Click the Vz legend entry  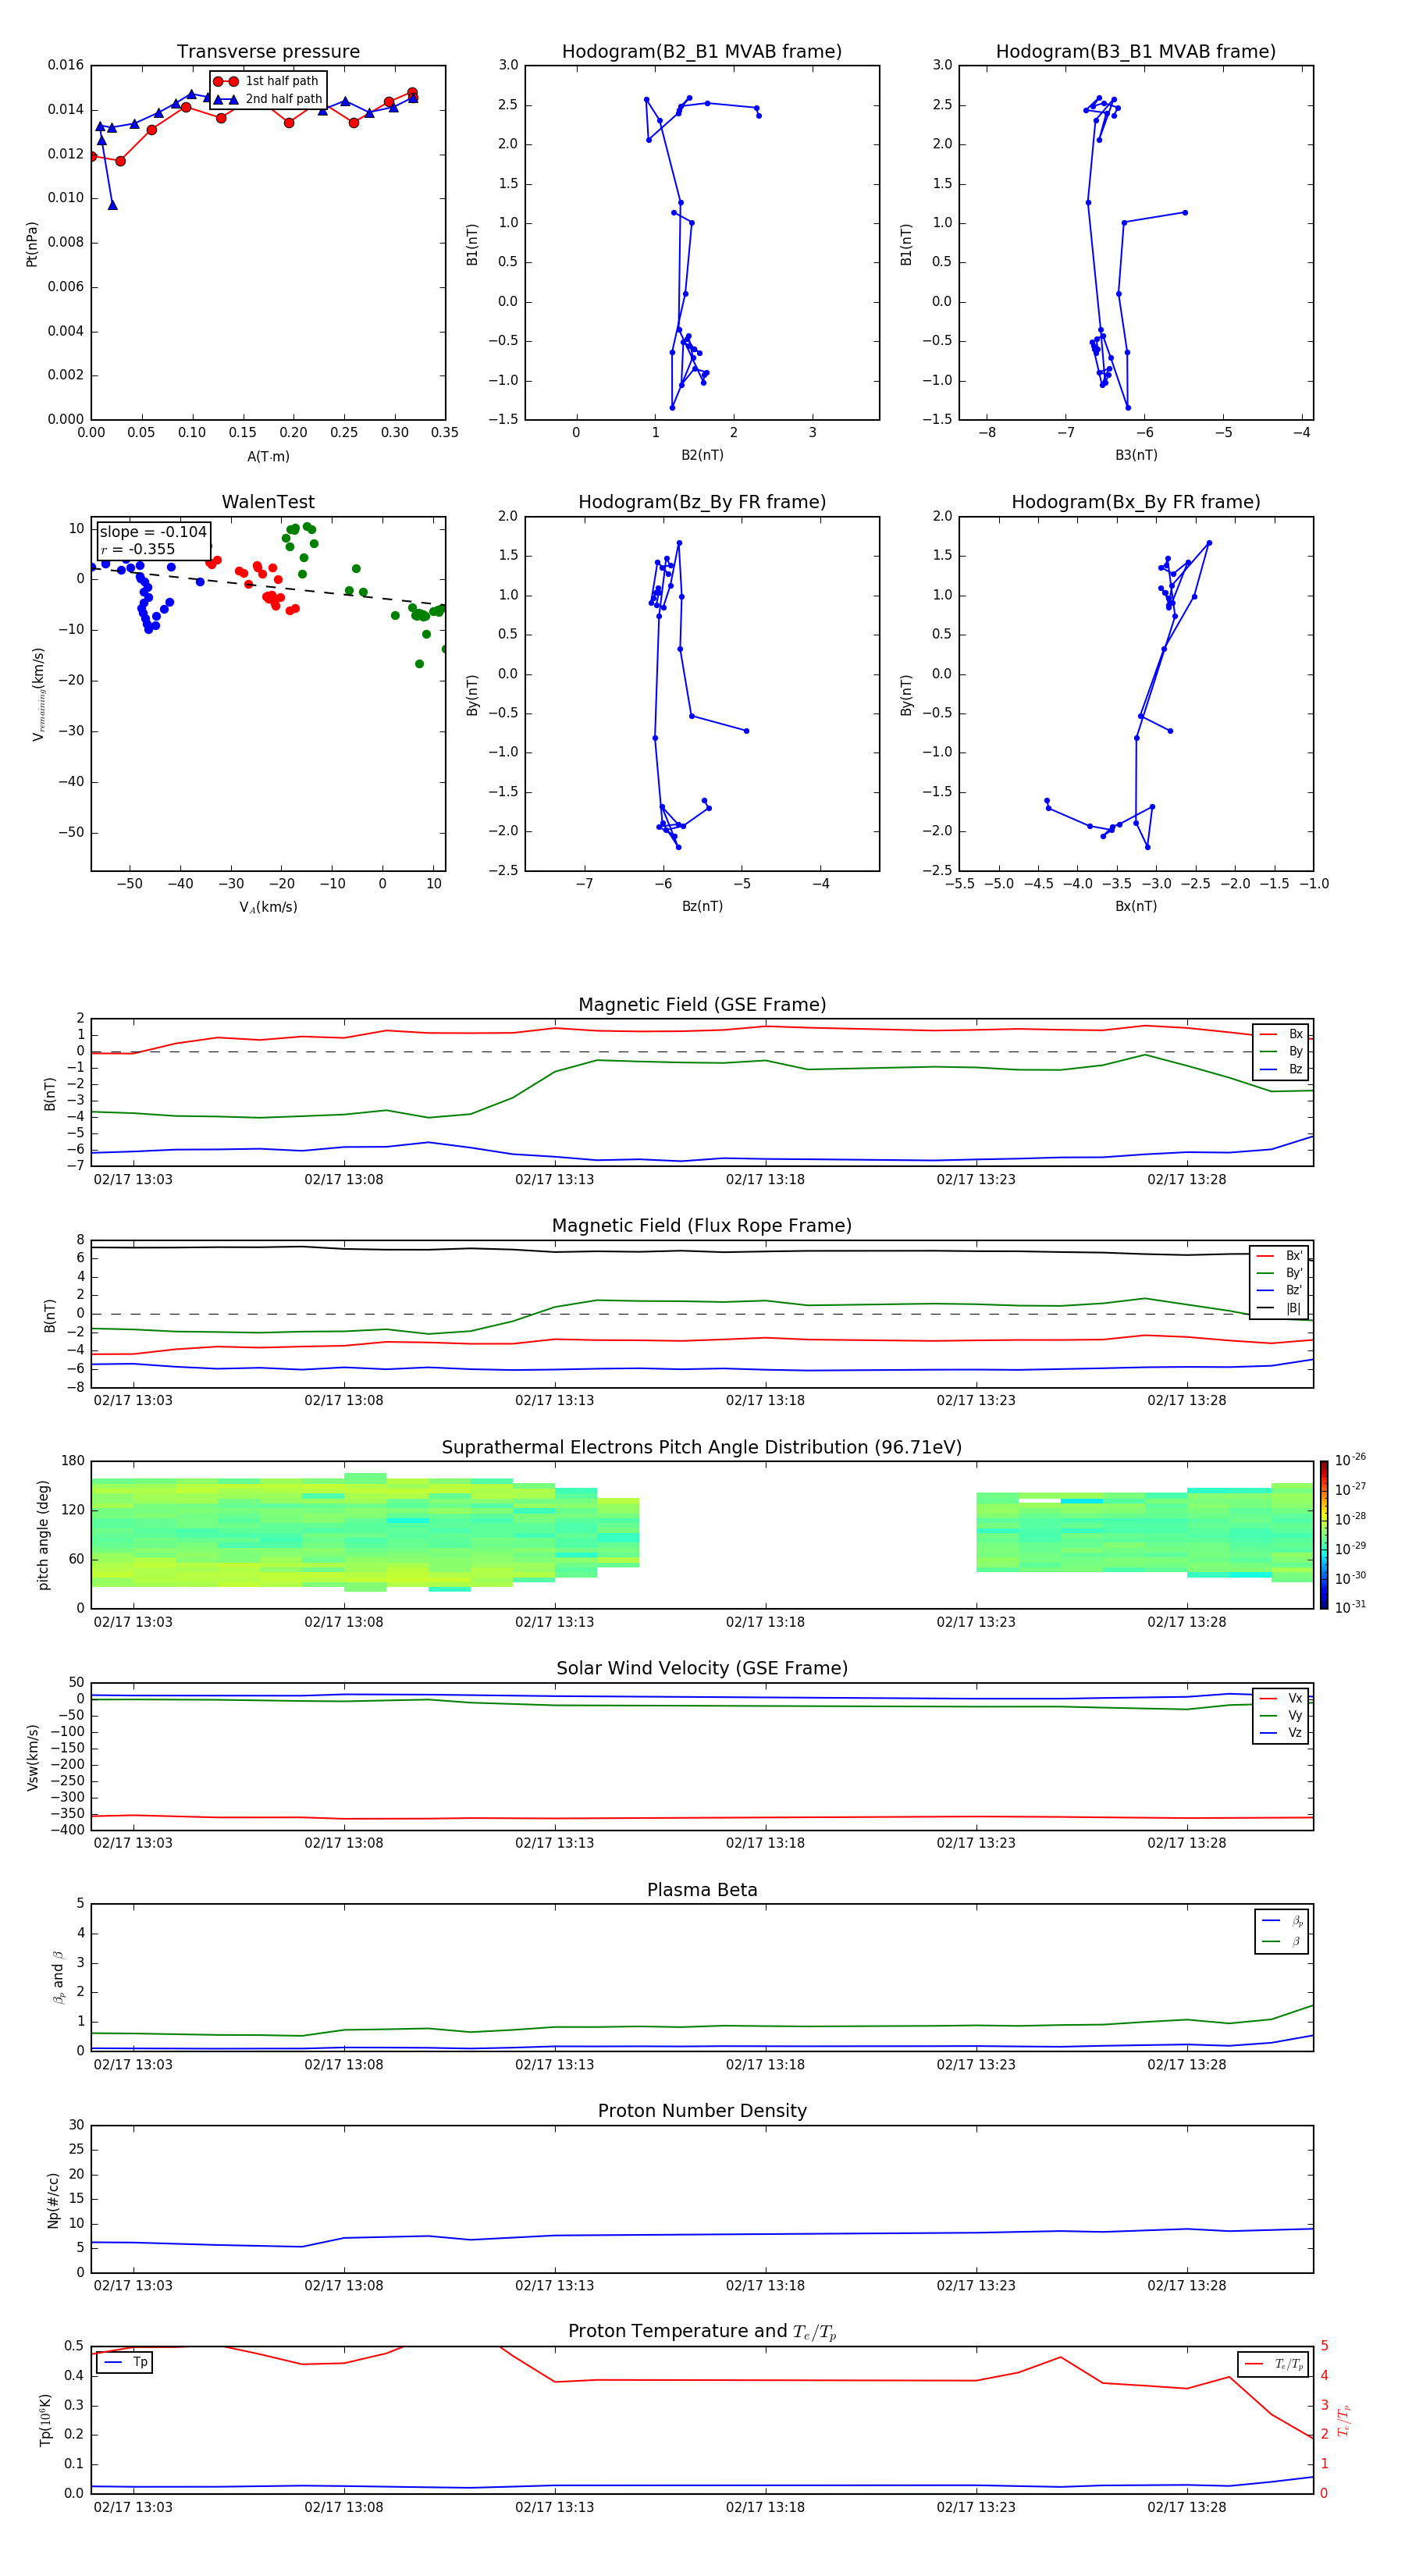[x=1281, y=1733]
